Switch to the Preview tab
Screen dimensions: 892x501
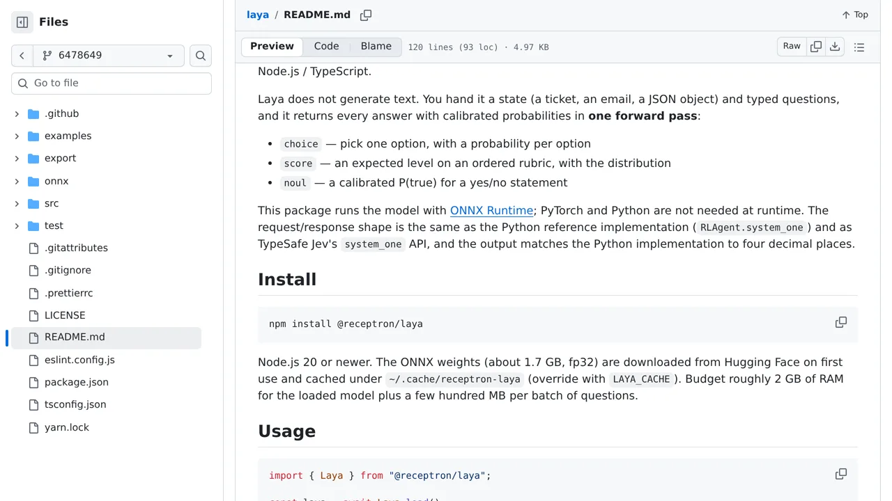(272, 47)
